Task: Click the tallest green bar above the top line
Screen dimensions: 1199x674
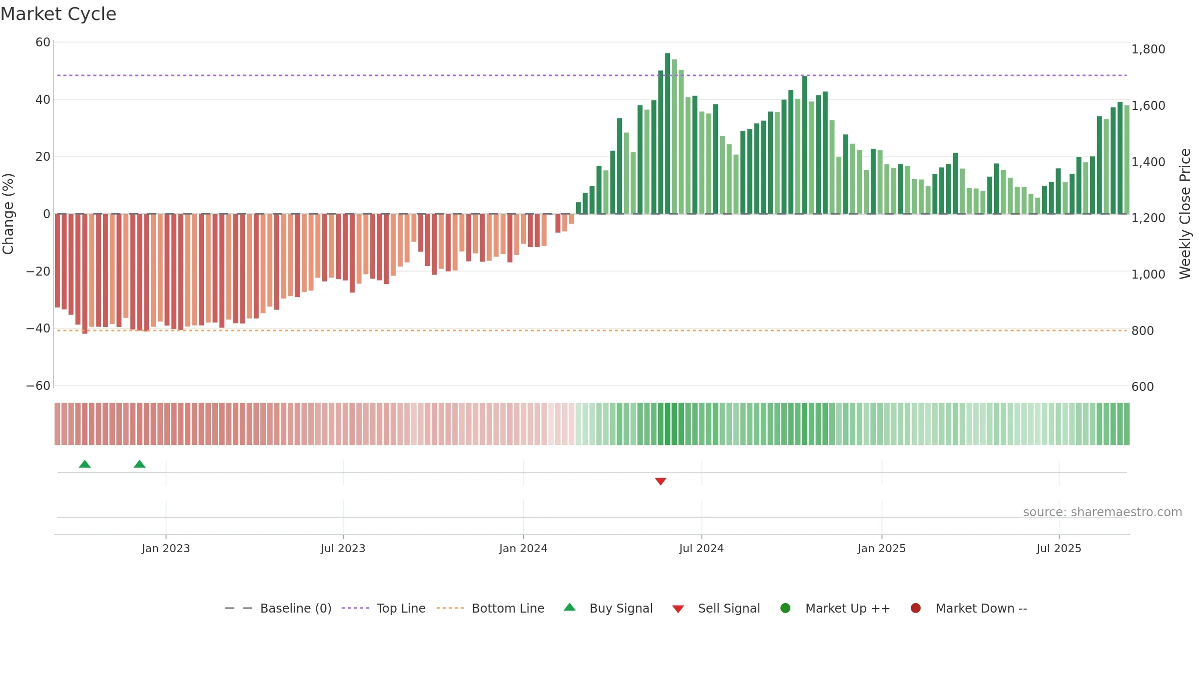Action: [x=667, y=133]
